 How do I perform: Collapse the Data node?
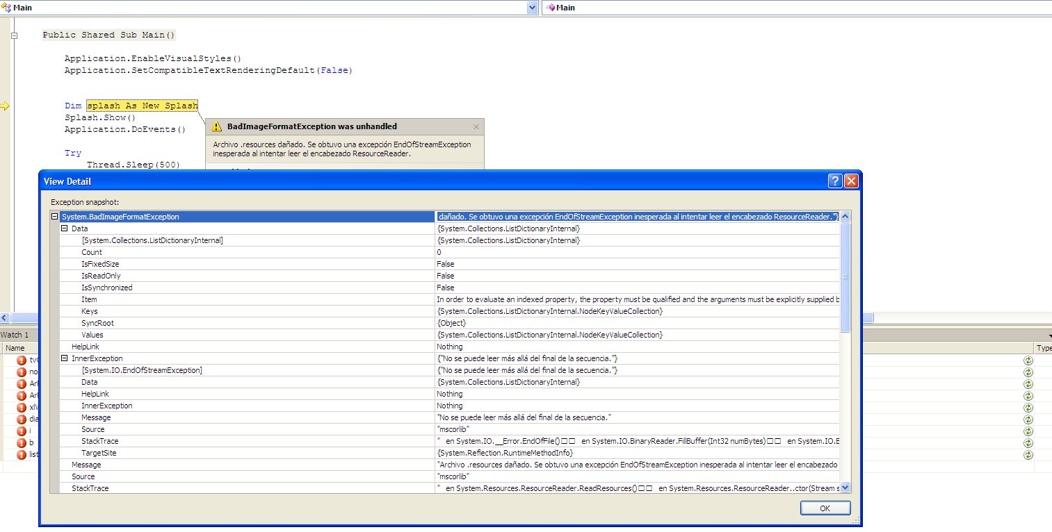pyautogui.click(x=64, y=228)
